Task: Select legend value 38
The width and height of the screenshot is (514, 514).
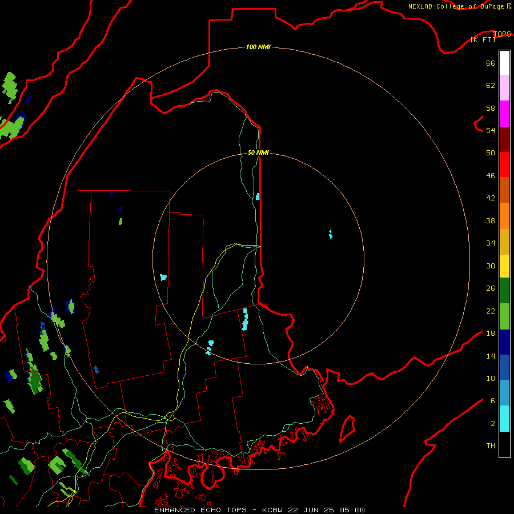Action: [491, 220]
